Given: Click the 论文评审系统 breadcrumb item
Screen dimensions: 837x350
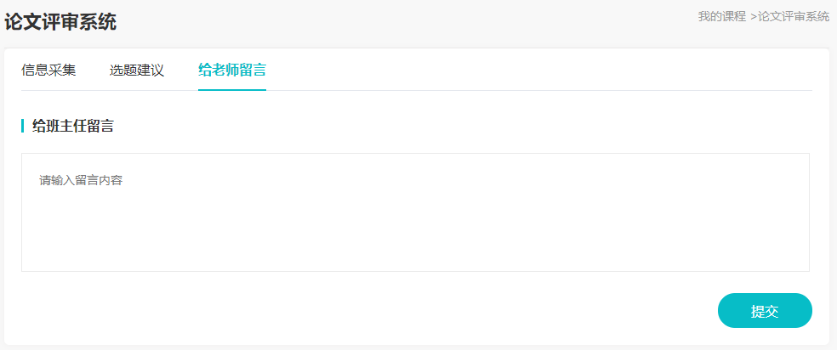Looking at the screenshot, I should [794, 16].
